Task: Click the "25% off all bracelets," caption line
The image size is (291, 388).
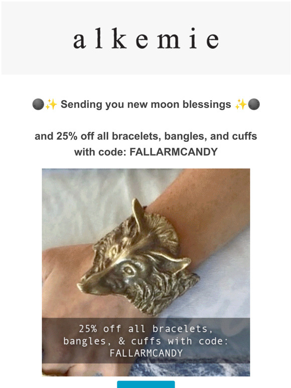Action: [x=146, y=329]
